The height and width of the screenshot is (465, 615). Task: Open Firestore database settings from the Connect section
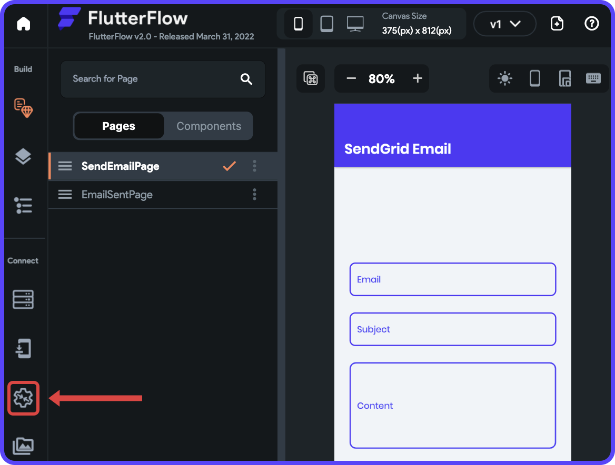point(24,299)
